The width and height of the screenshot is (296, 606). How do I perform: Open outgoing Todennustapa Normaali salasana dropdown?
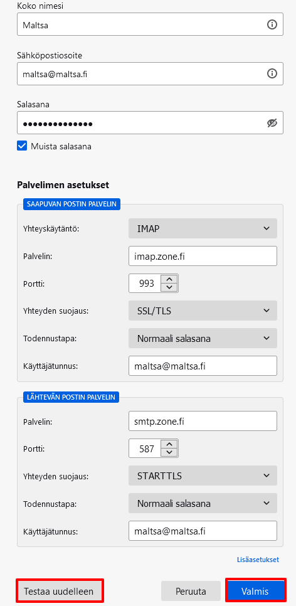pos(203,503)
